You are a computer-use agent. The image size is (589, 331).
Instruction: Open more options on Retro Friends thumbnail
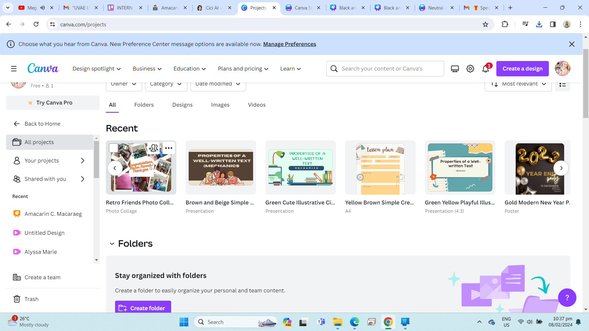[x=169, y=148]
